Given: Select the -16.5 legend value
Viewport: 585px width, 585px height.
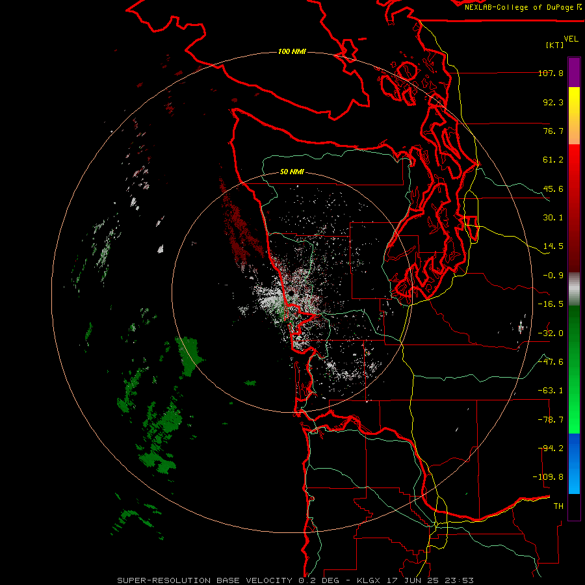Looking at the screenshot, I should pos(551,304).
